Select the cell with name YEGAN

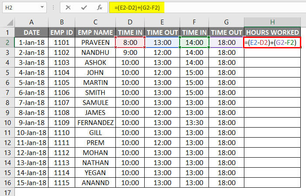(x=95, y=172)
